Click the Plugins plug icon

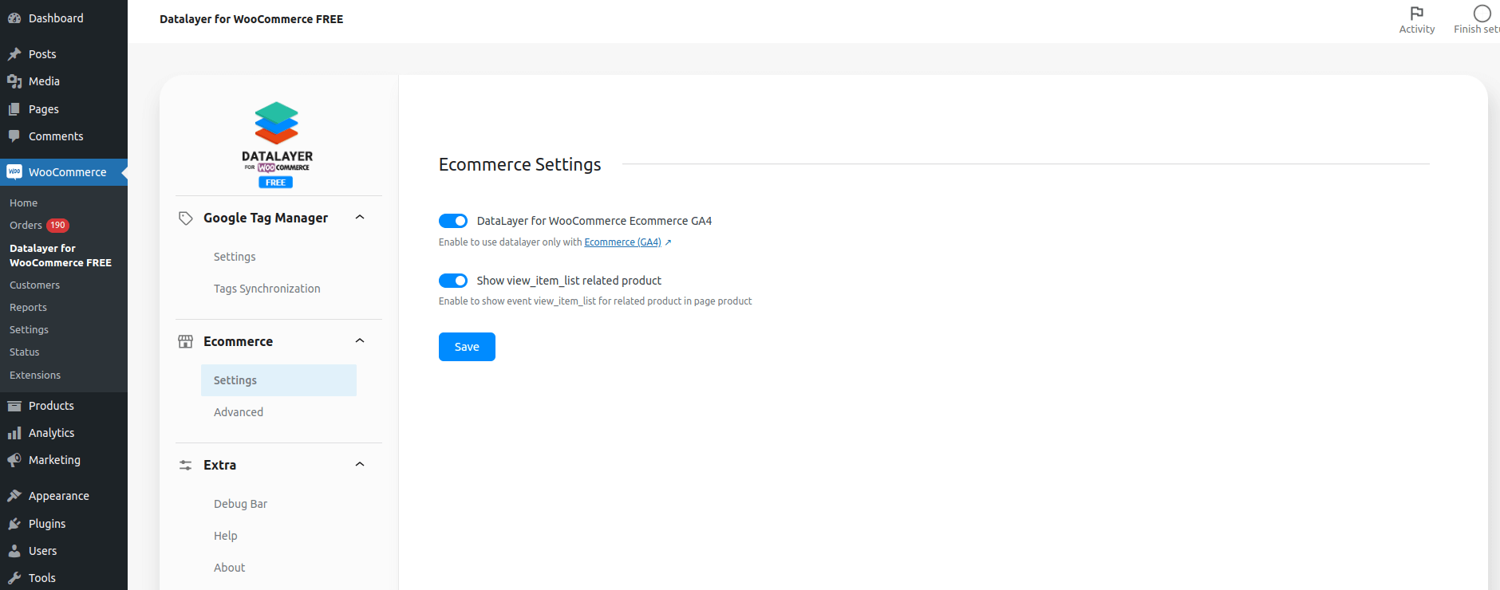pos(14,524)
